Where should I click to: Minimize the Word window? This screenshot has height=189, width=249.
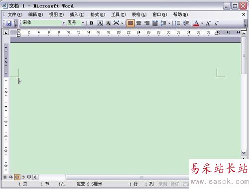[227, 6]
